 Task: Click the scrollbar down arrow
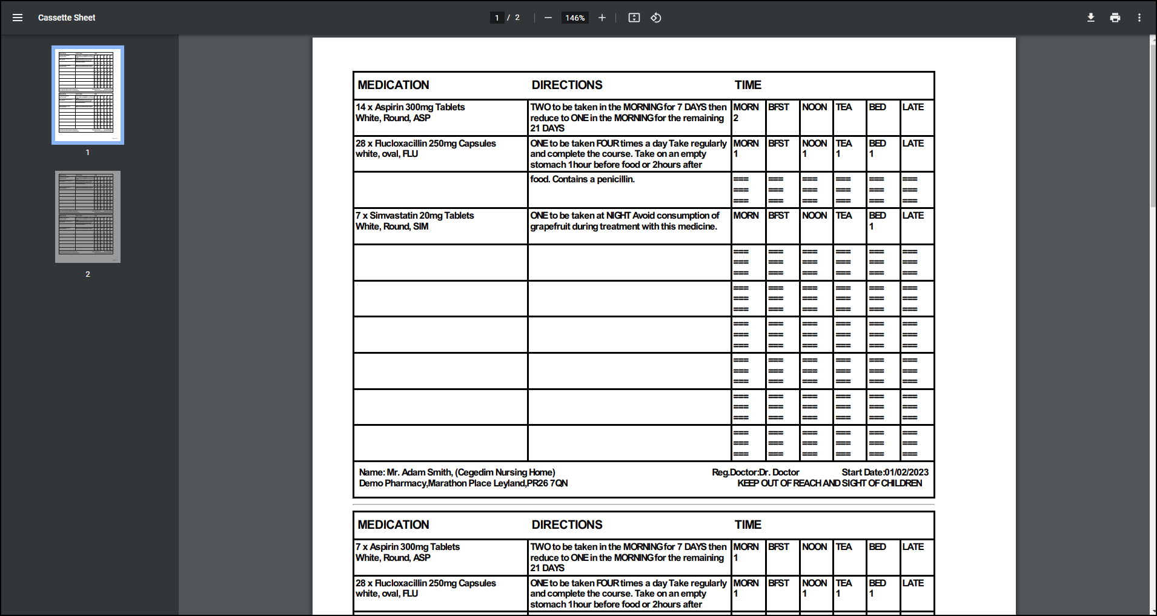pyautogui.click(x=1153, y=611)
